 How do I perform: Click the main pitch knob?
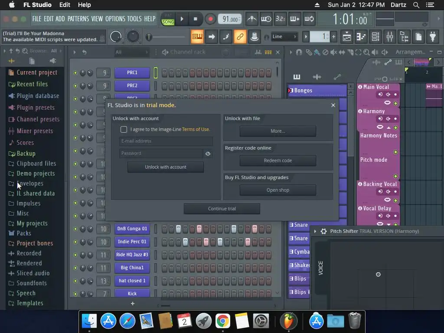click(x=133, y=37)
